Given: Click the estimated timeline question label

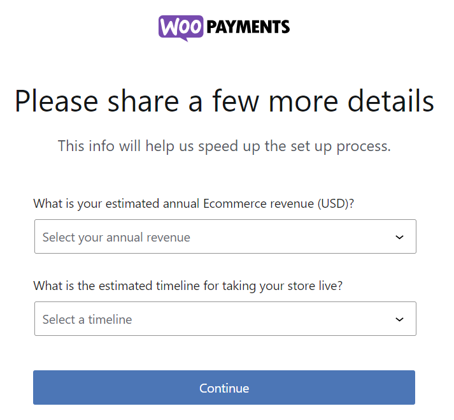Looking at the screenshot, I should pyautogui.click(x=188, y=286).
